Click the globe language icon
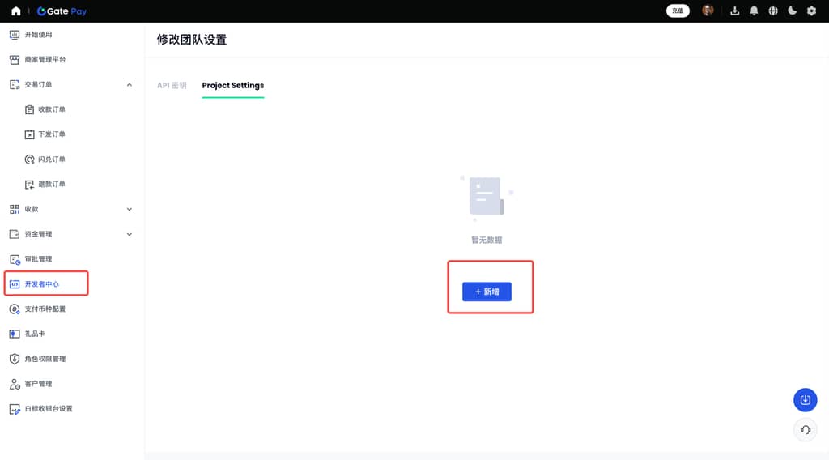 click(x=773, y=11)
